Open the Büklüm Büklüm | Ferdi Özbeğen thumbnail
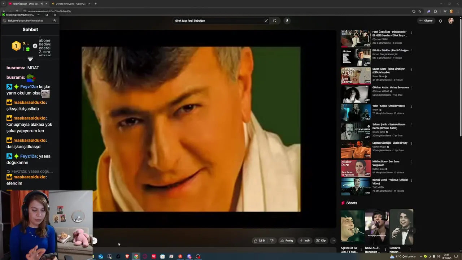This screenshot has height=260, width=462. pyautogui.click(x=356, y=57)
